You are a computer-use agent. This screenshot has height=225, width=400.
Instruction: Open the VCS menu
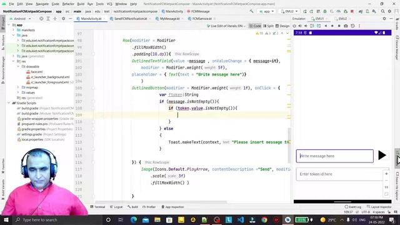109,4
